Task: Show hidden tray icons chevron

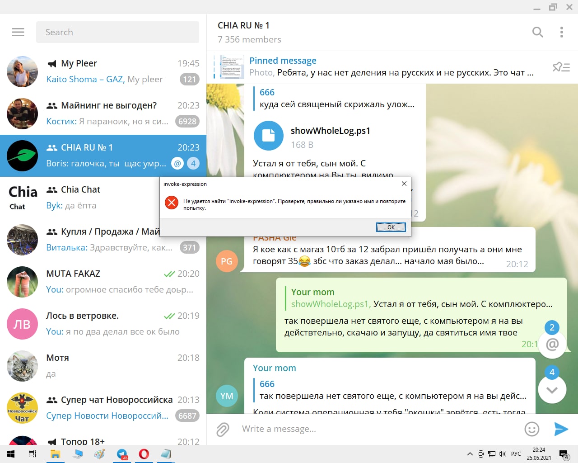Action: (470, 454)
